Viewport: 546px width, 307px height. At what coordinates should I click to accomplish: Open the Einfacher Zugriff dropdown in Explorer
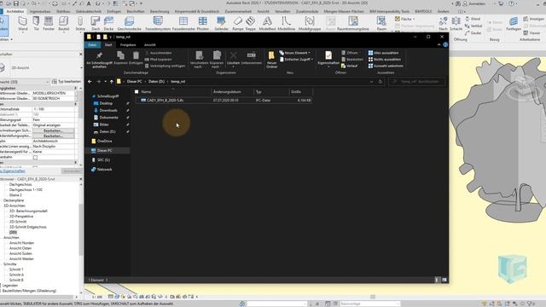coord(296,60)
